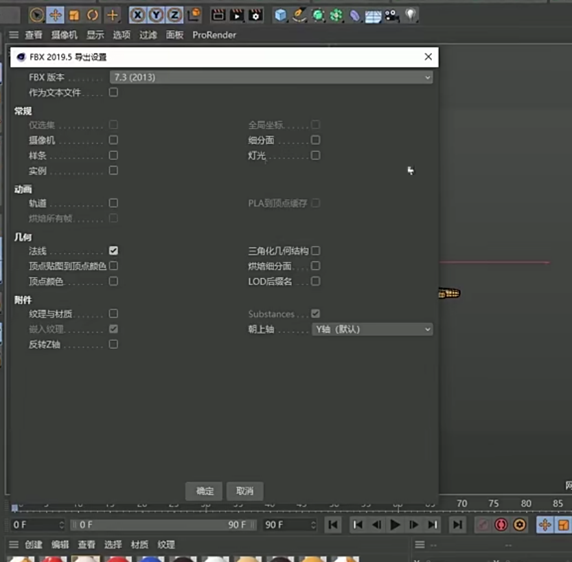
Task: Add camera object icon
Action: pos(392,15)
